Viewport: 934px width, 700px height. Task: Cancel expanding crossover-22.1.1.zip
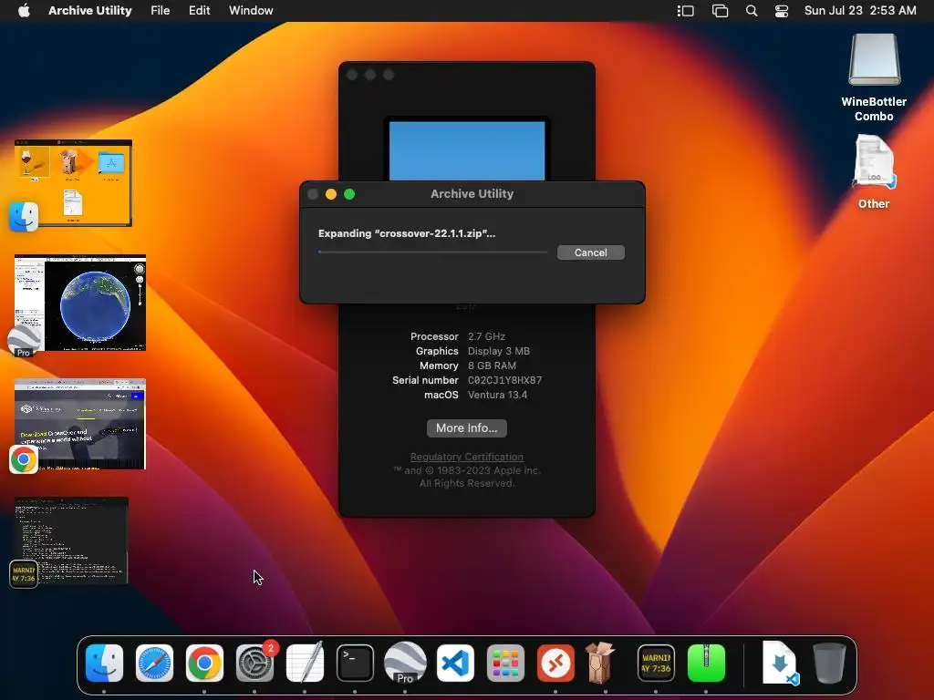(x=591, y=252)
